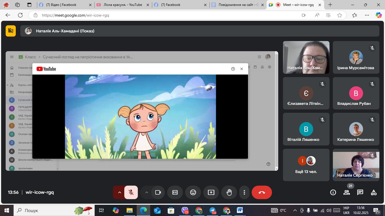Select the 'Meet – wir-icow-rgq' browser tab
Image resolution: width=385 pixels, height=216 pixels.
coord(295,5)
